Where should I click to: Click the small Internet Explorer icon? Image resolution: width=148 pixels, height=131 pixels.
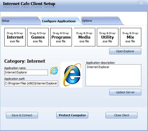pos(54,70)
